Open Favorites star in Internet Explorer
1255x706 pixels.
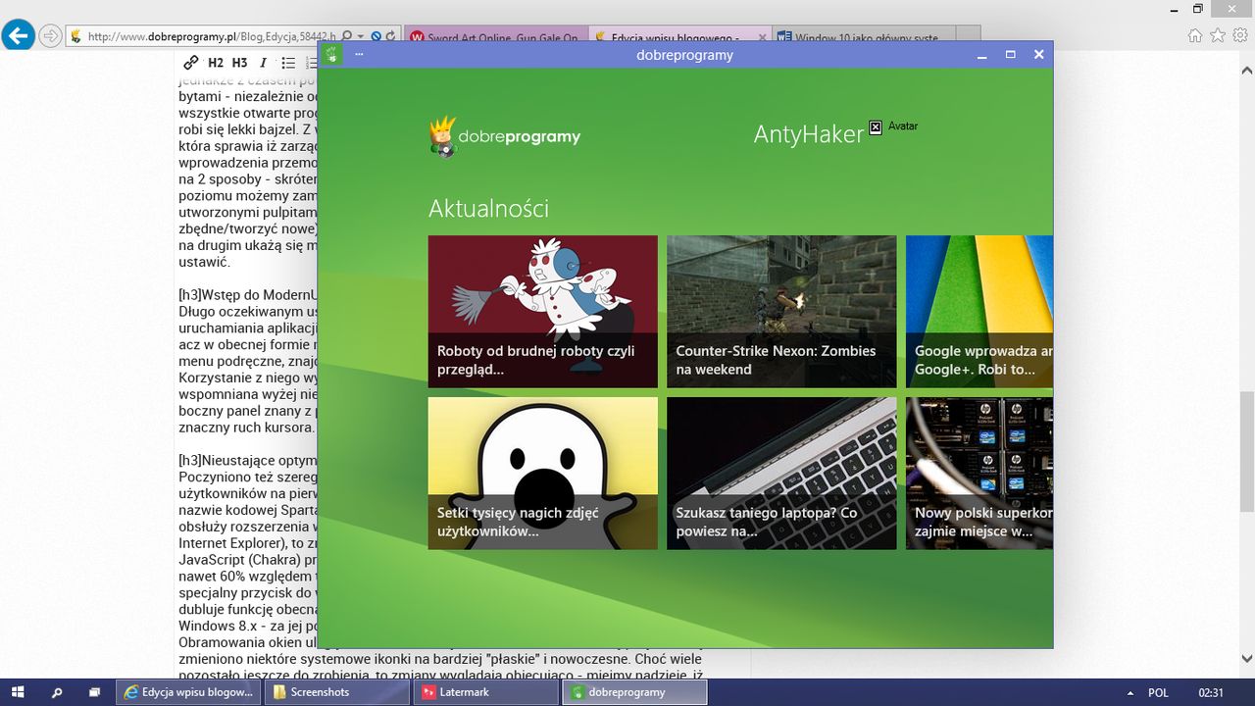pos(1218,35)
